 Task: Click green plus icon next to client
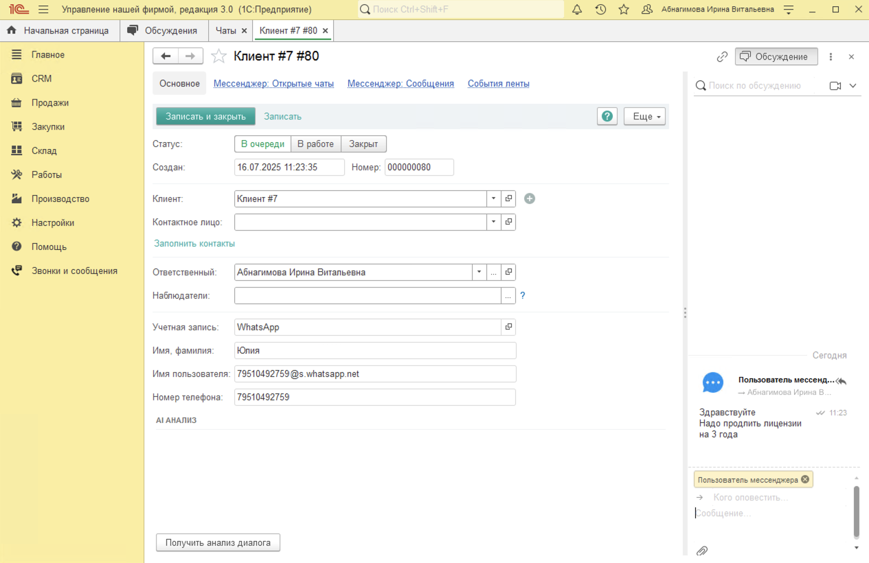click(x=530, y=198)
